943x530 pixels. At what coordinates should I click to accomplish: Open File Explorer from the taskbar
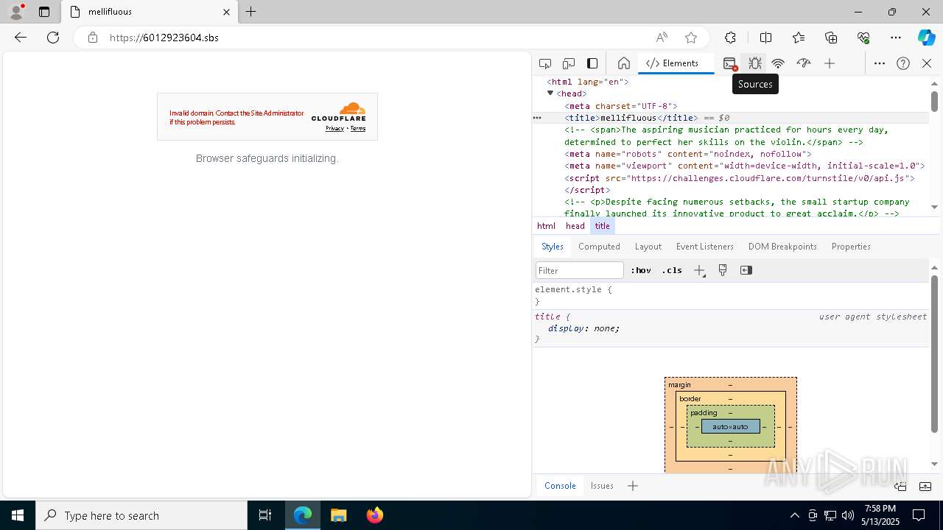tap(339, 515)
